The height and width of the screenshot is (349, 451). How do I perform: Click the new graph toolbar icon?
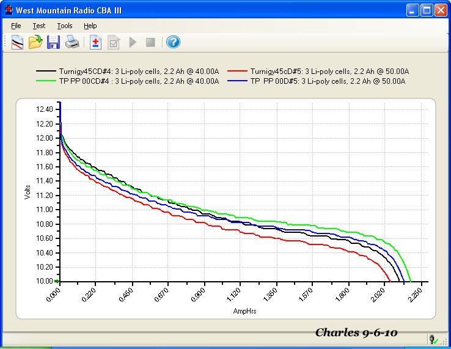17,42
